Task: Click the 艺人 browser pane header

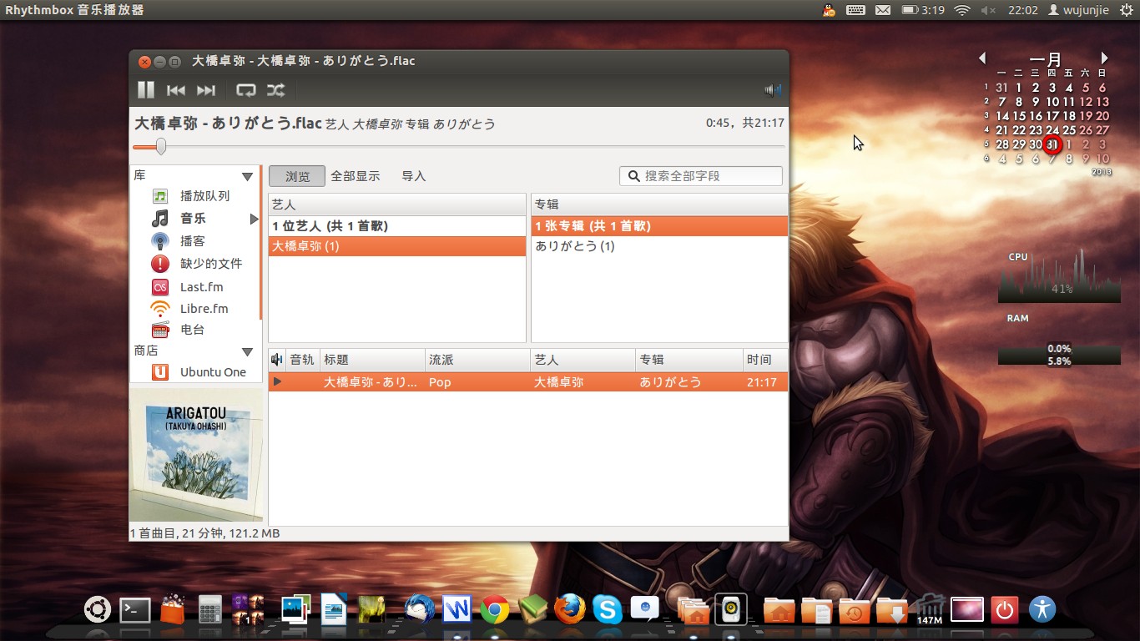Action: [x=397, y=204]
